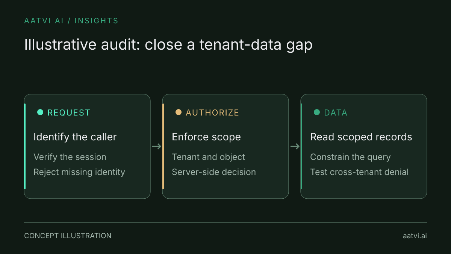Click the 'Verify the session' line
The height and width of the screenshot is (254, 451).
(x=70, y=157)
